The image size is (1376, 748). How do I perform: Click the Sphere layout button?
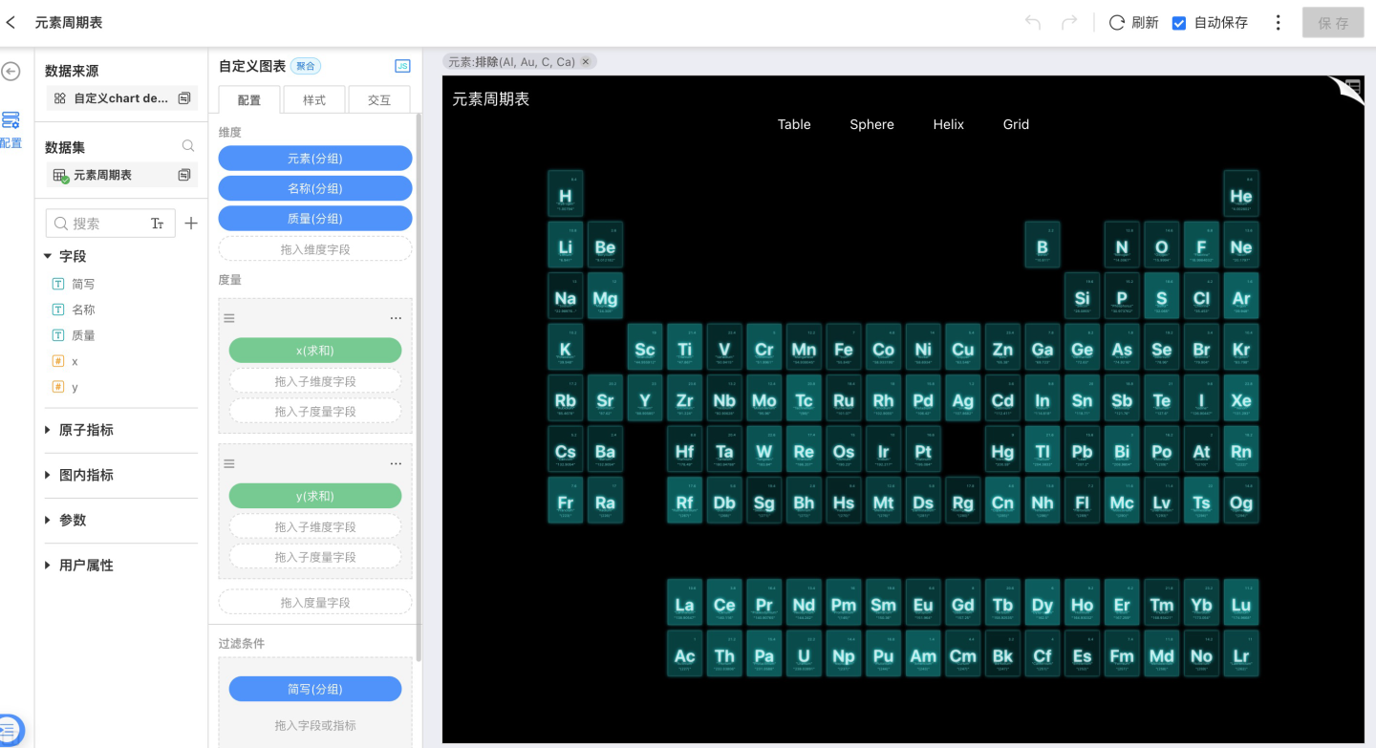tap(871, 124)
